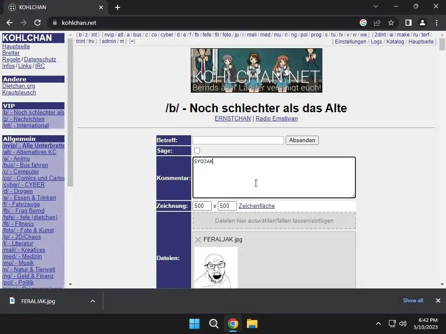Screen dimensions: 446x334
Task: Open /int/ - International board
Action: click(25, 126)
